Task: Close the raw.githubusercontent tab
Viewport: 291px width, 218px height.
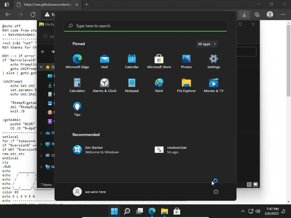Action: pos(77,5)
